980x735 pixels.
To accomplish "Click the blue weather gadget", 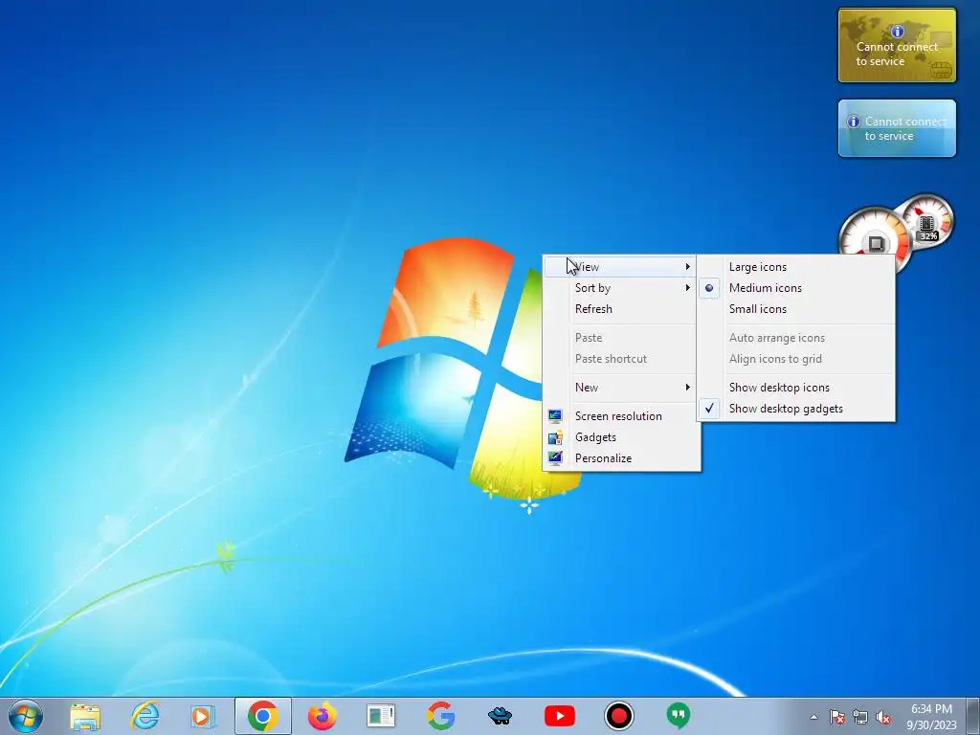I will [897, 128].
